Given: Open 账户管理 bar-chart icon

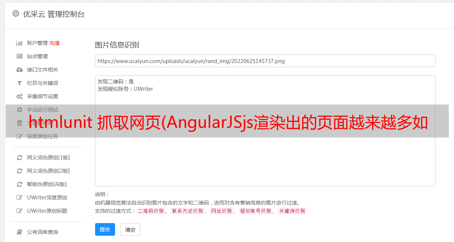Looking at the screenshot, I should (20, 43).
